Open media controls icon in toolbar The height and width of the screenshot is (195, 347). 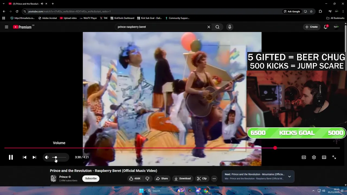pyautogui.click(x=330, y=11)
